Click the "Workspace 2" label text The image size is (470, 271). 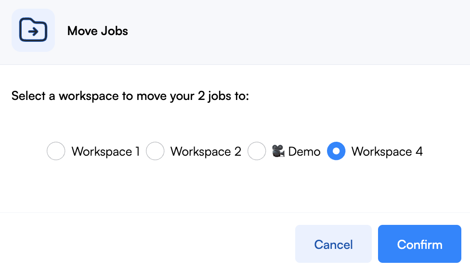pyautogui.click(x=206, y=151)
